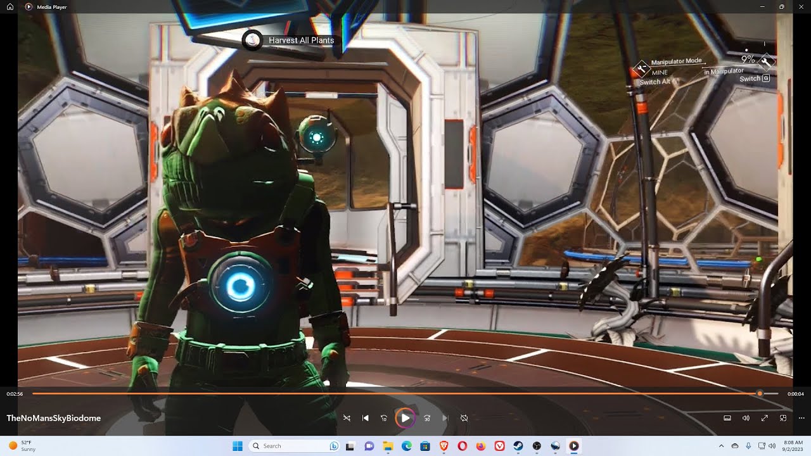Switch to OBS Studio on taskbar

pos(537,446)
